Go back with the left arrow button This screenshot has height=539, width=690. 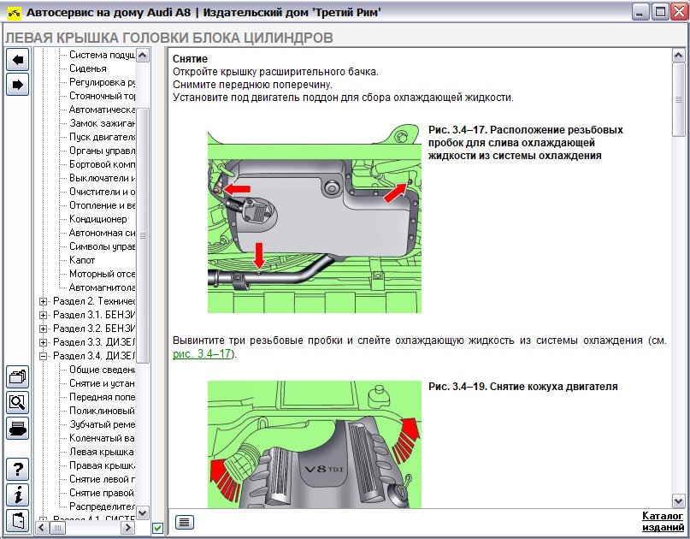pos(18,59)
